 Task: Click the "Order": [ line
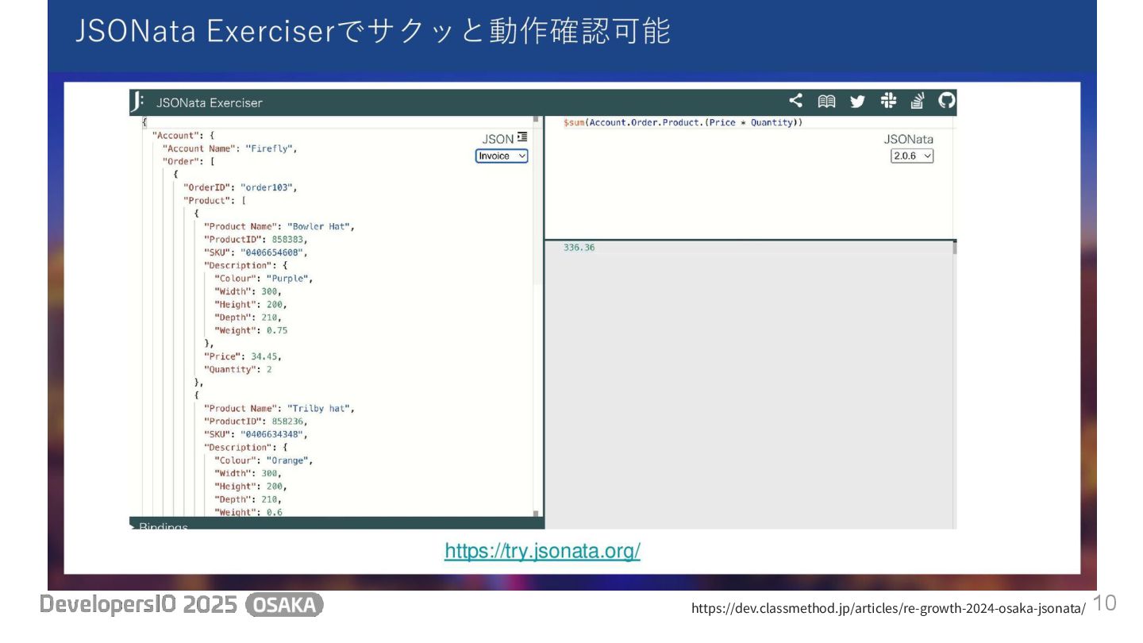(x=189, y=161)
